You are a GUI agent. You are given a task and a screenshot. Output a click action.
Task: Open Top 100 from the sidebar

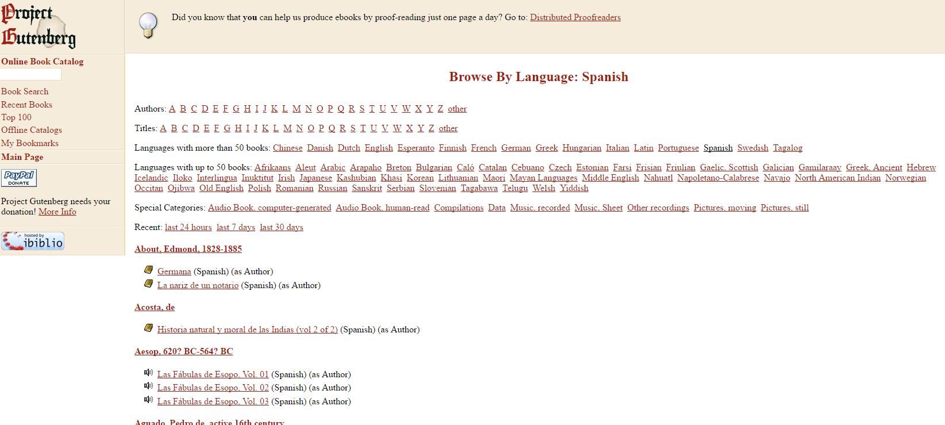16,117
